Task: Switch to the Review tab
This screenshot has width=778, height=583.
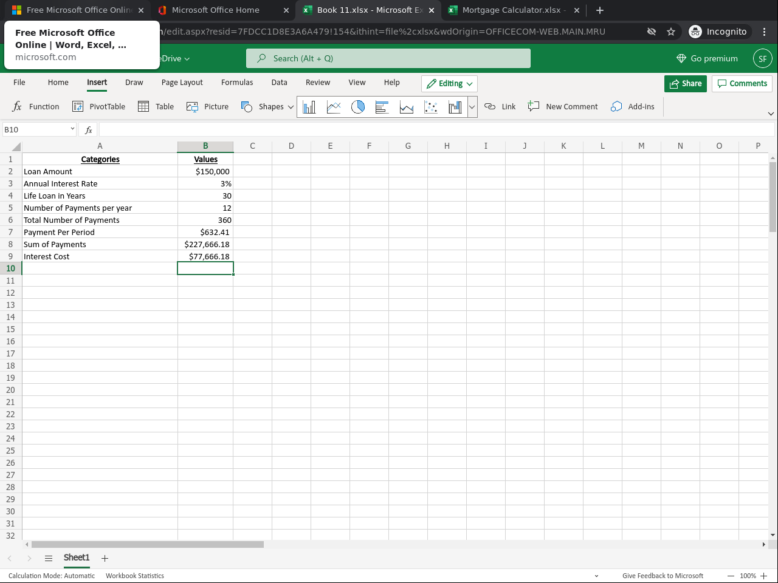Action: tap(318, 83)
